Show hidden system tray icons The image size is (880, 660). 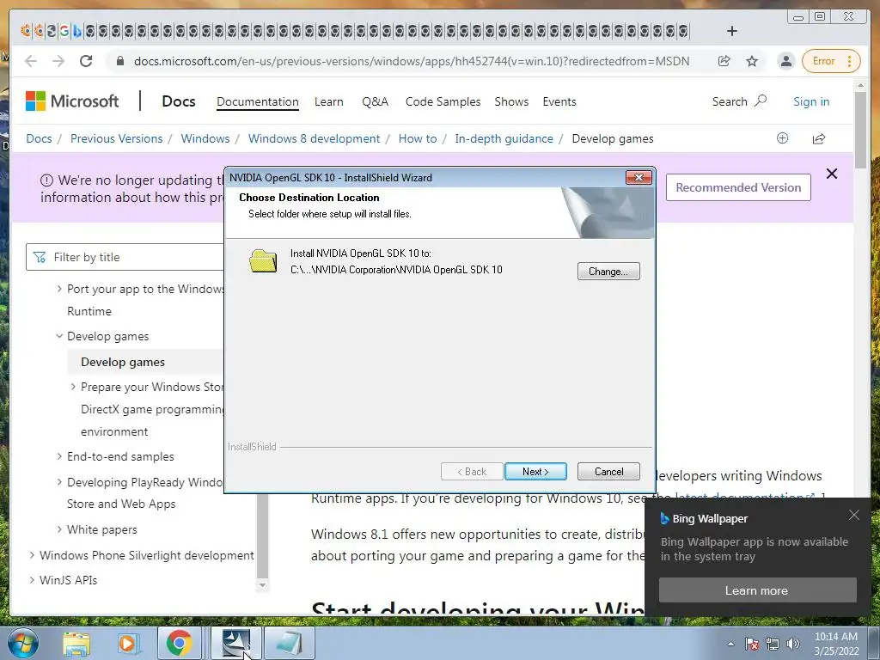tap(730, 644)
